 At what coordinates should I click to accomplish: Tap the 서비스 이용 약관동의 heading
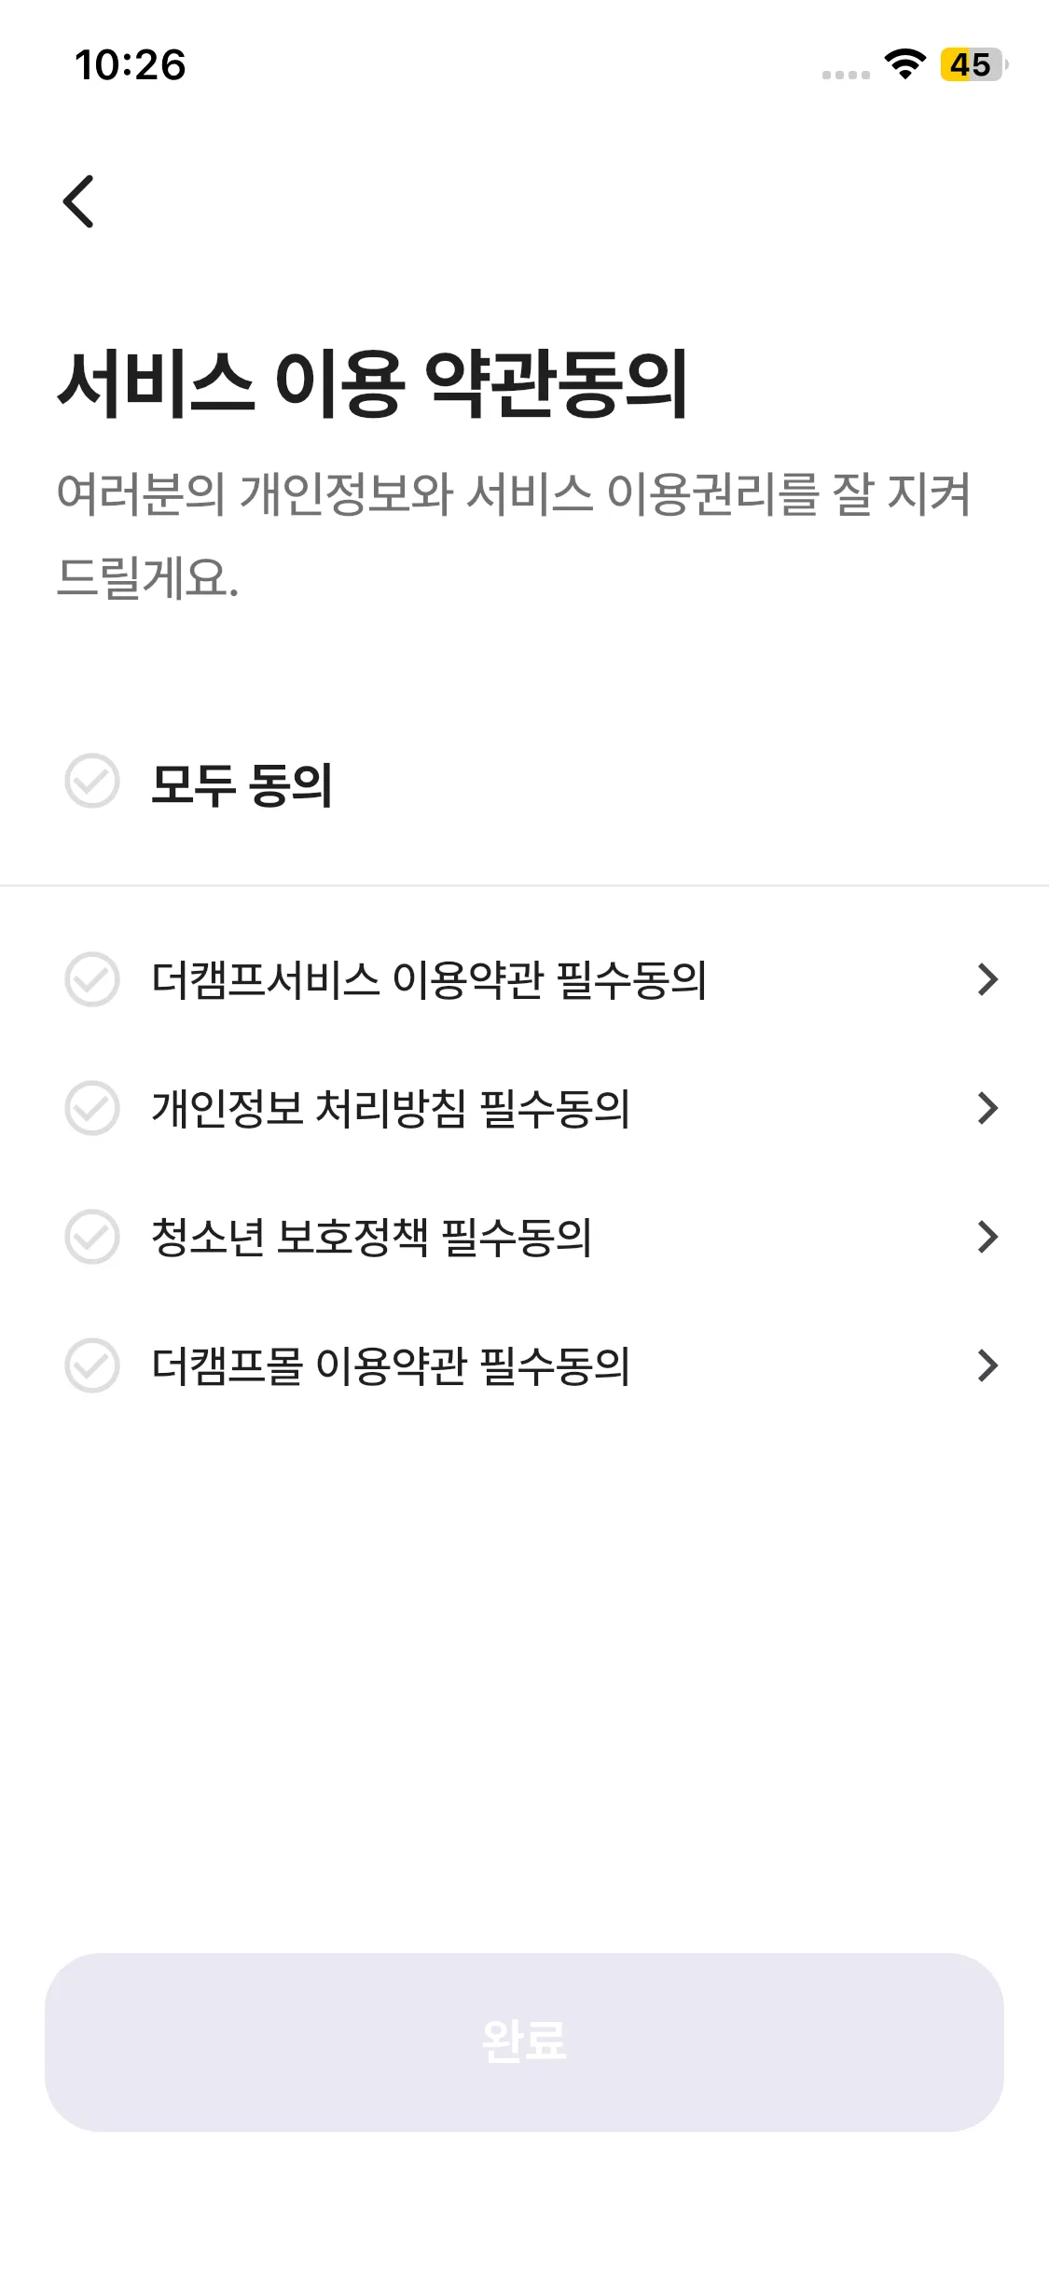click(373, 383)
